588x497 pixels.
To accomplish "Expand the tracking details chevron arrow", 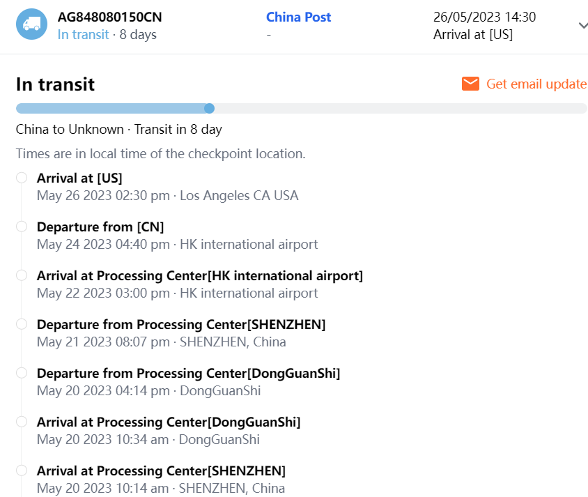I will [x=582, y=26].
